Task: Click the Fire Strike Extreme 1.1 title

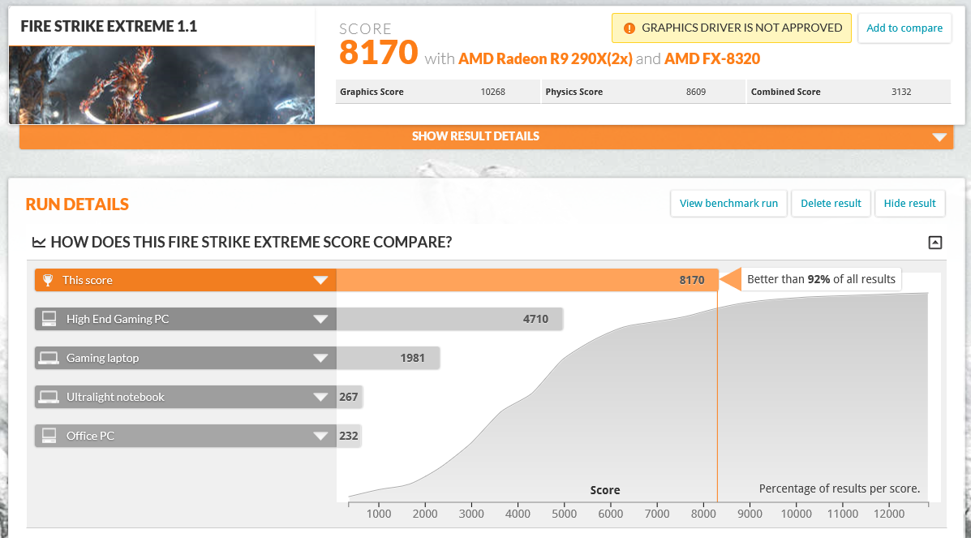Action: click(x=109, y=26)
